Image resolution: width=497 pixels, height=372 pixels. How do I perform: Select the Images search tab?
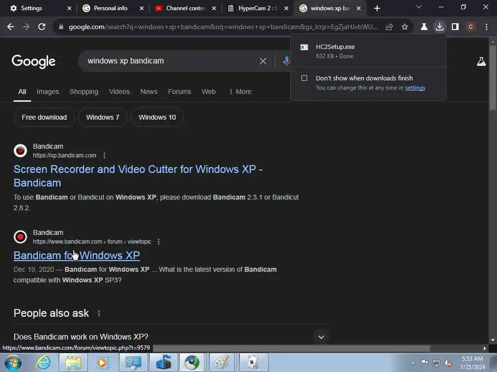(x=48, y=92)
